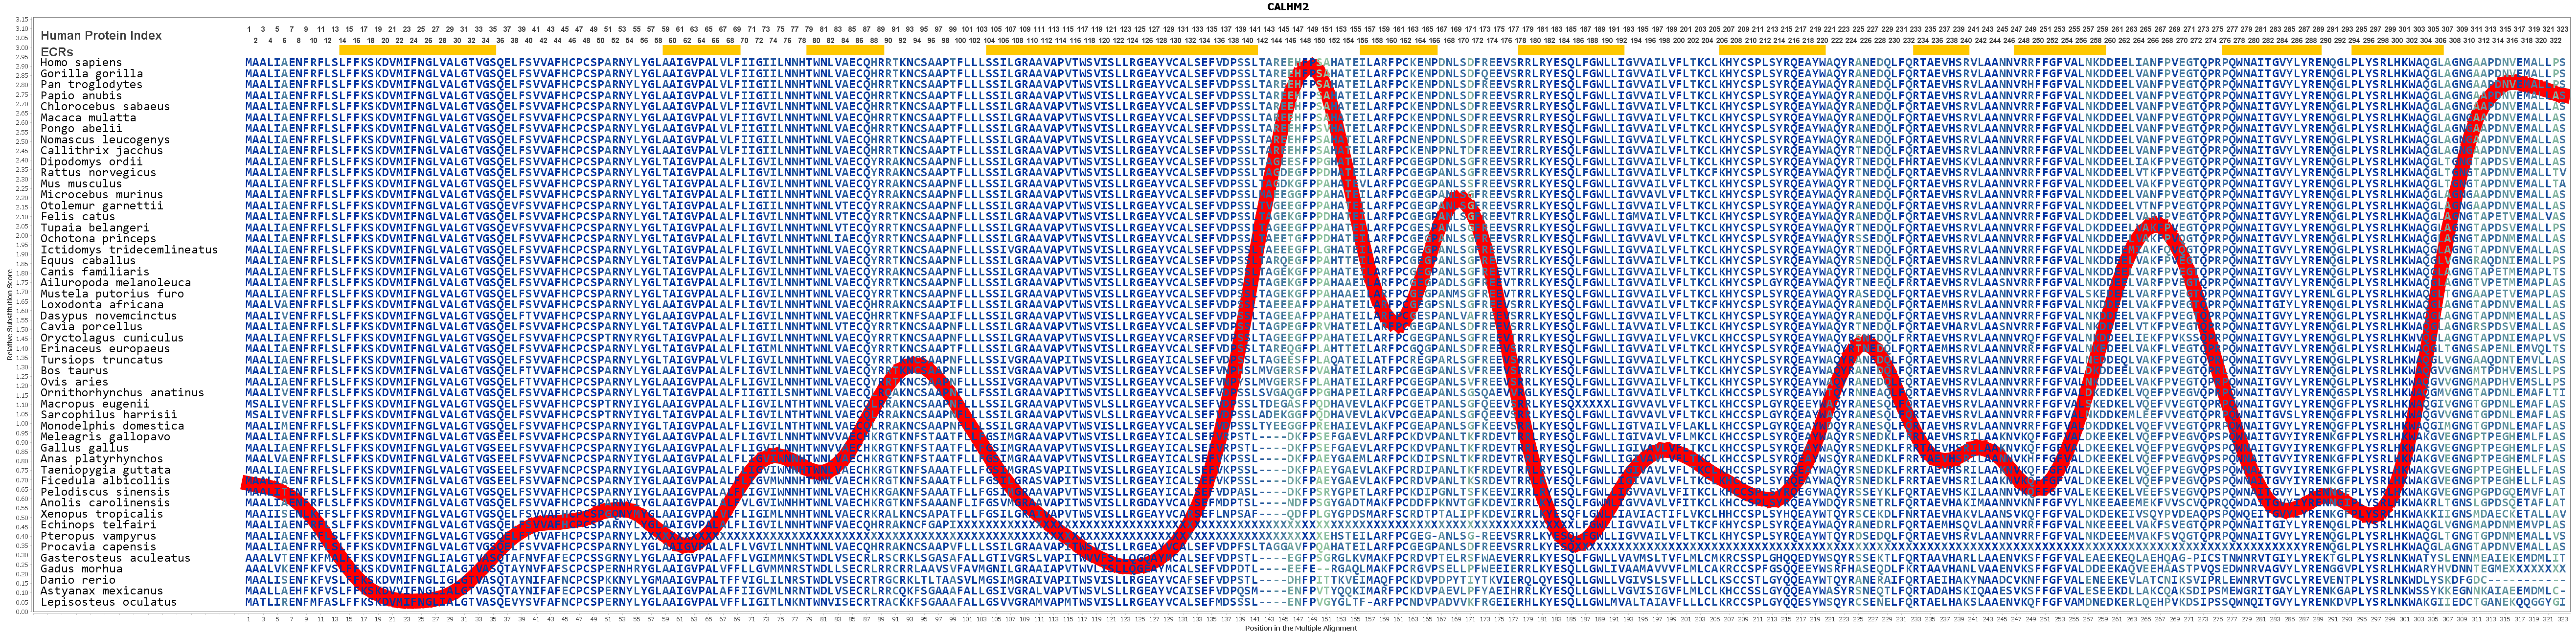Click the Position in the Multiple Alignment axis label
This screenshot has width=2576, height=636.
1300,629
